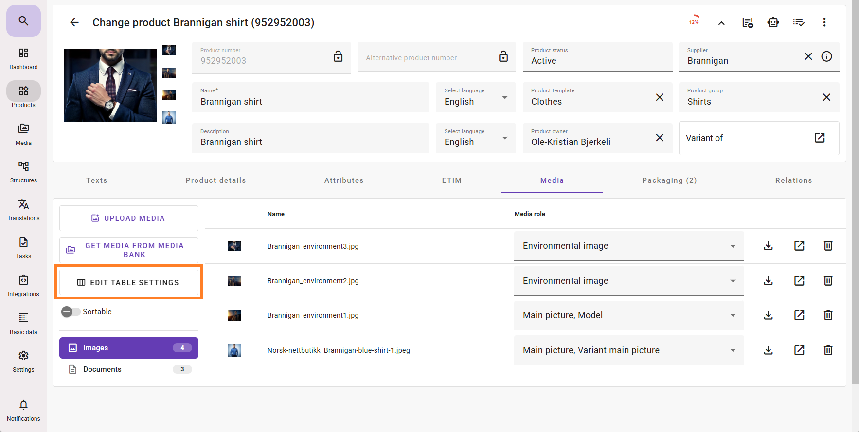Open Translations in the sidebar
The width and height of the screenshot is (859, 432).
[23, 210]
